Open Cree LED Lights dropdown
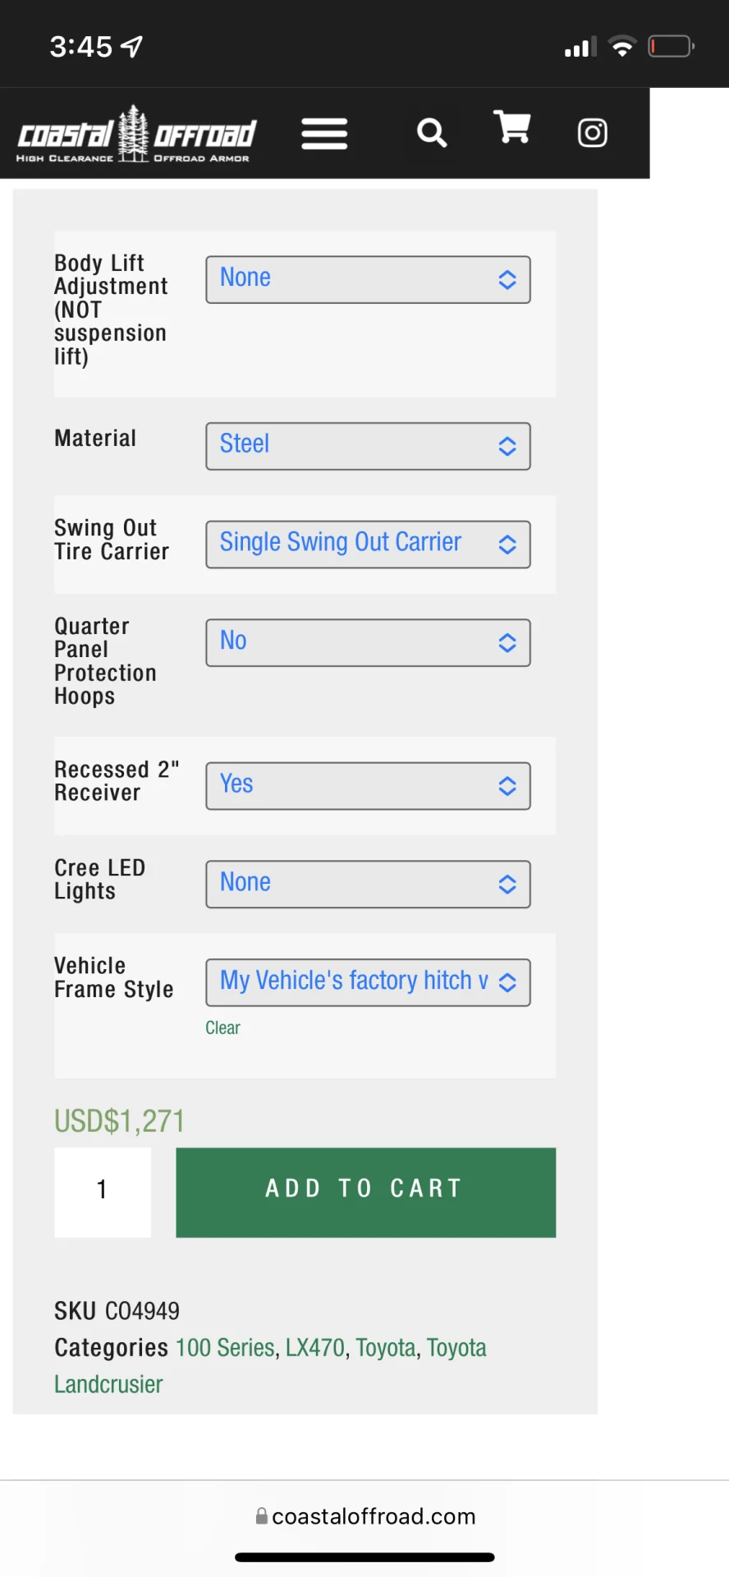The width and height of the screenshot is (729, 1577). tap(368, 884)
